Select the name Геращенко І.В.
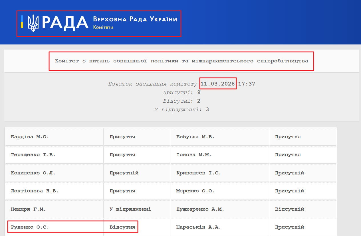361x236 pixels. coord(33,155)
